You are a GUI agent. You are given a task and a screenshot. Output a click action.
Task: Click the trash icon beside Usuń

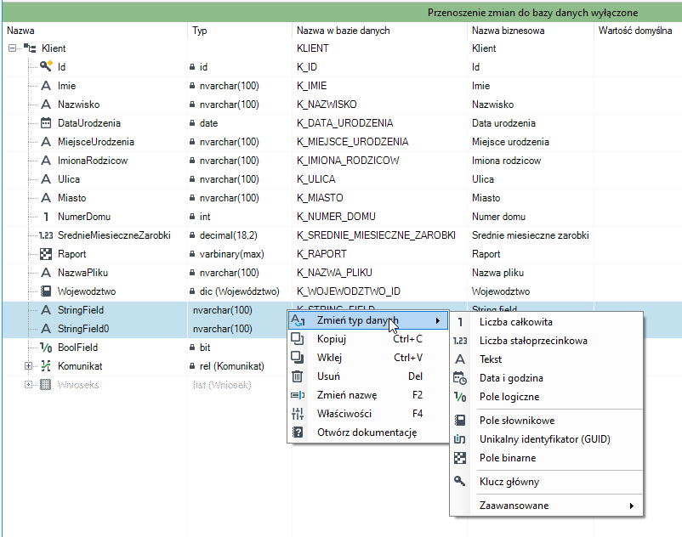[297, 376]
